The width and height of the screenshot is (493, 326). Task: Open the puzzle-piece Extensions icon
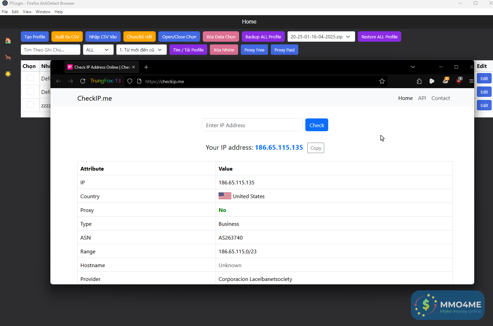pos(419,81)
